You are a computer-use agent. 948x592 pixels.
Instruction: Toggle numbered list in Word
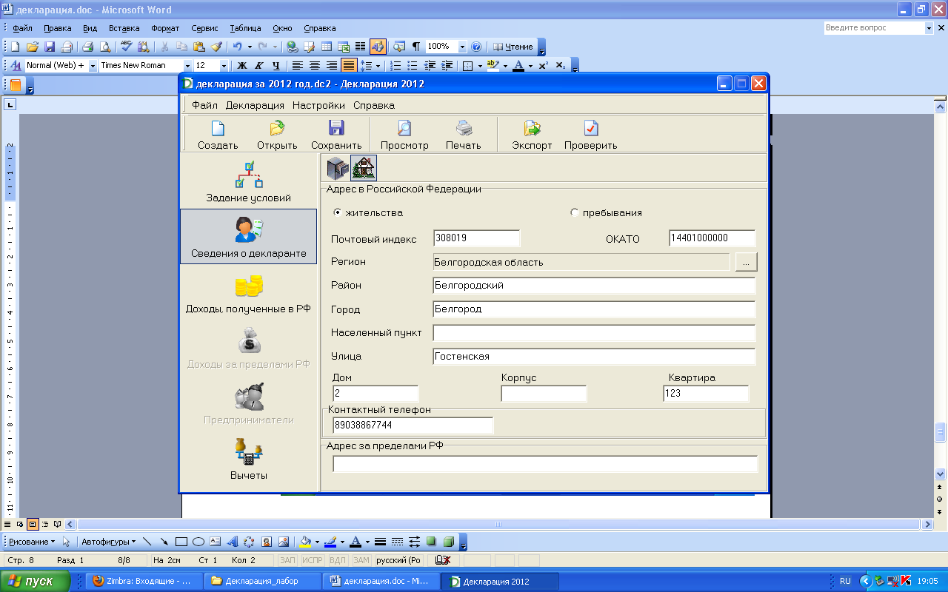click(395, 65)
